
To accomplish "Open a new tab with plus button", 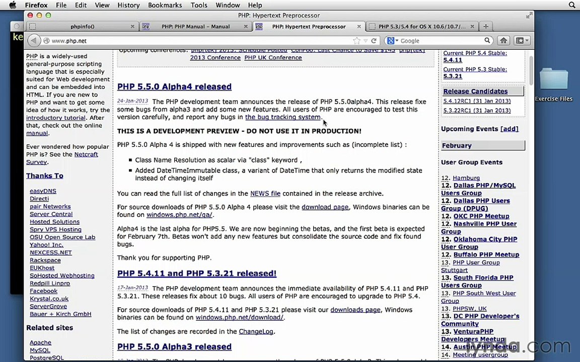I will tap(486, 26).
